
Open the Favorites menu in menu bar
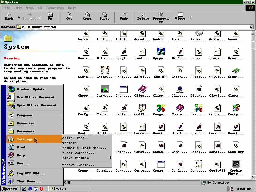click(x=55, y=8)
